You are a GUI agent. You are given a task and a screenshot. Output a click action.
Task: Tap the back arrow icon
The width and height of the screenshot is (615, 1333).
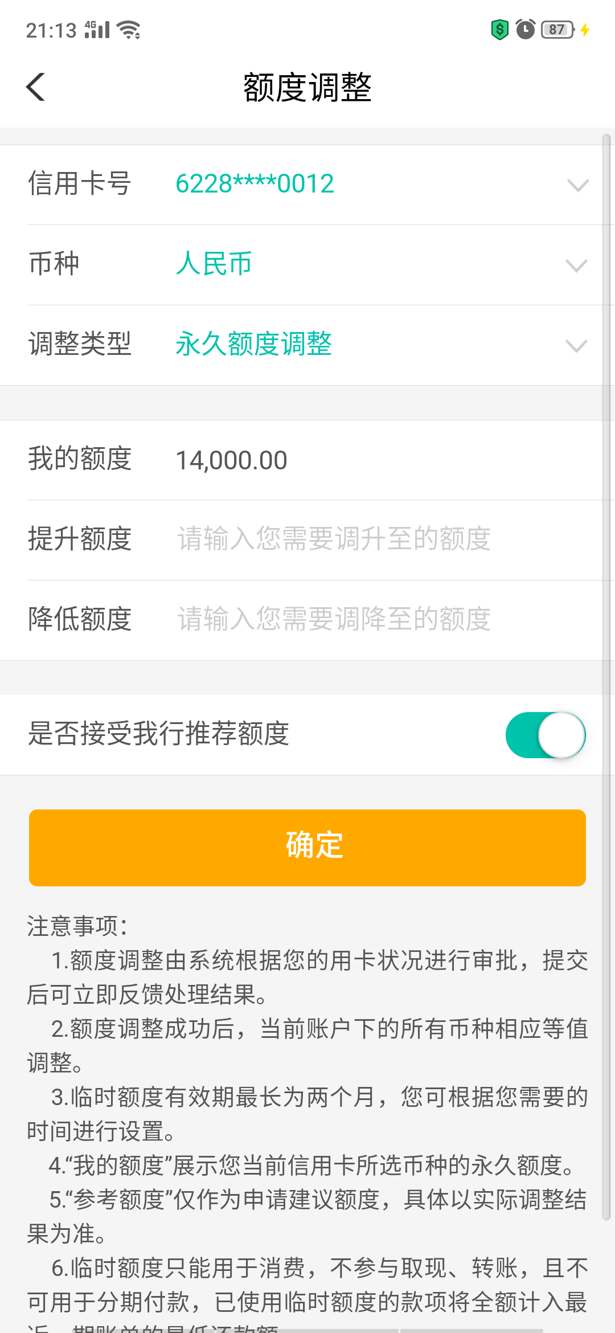click(x=35, y=87)
